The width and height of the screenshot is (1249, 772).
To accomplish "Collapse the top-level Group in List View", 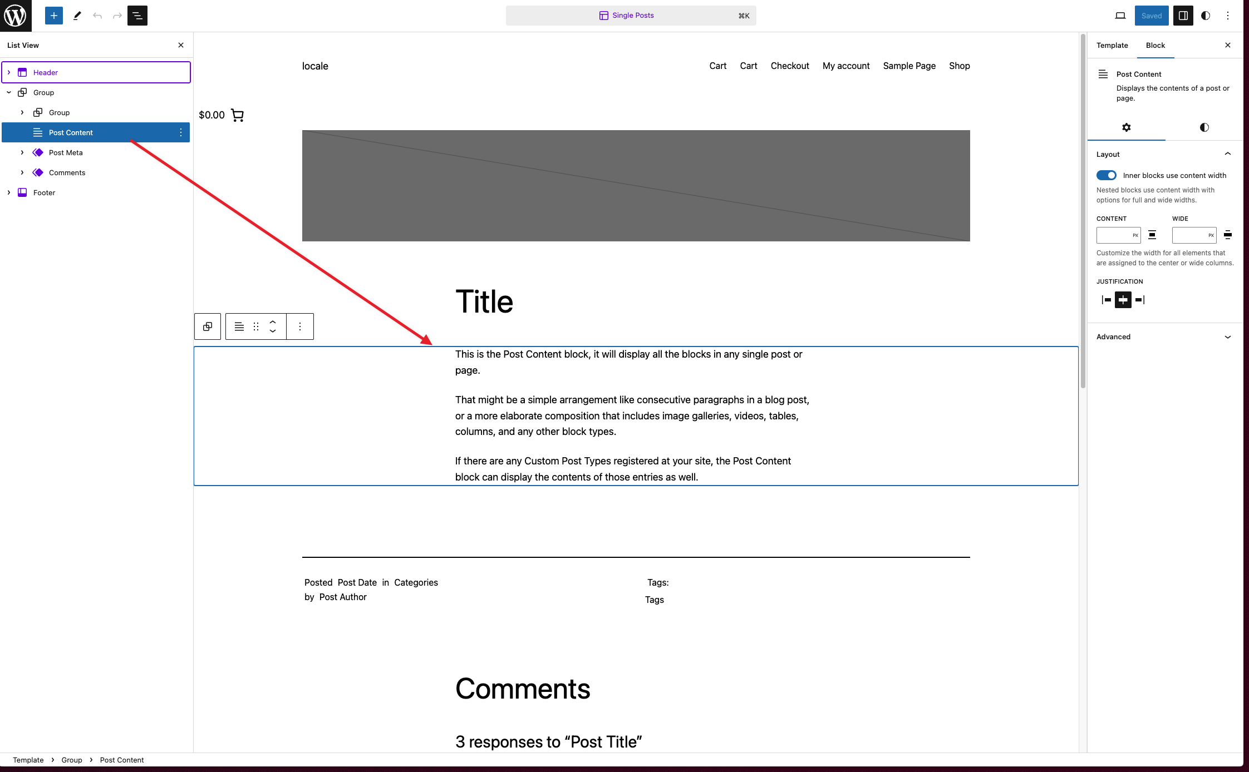I will (9, 92).
